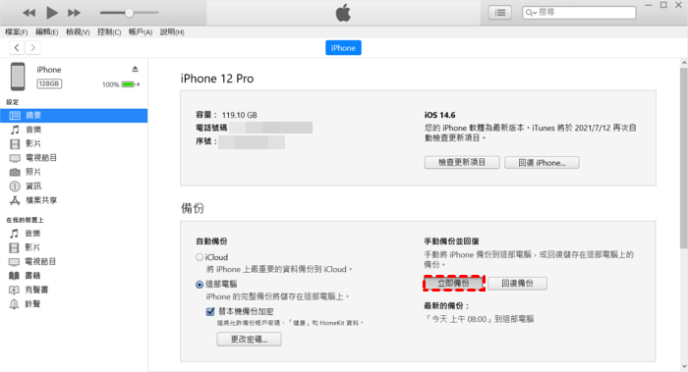Open the list view icon beside search
The width and height of the screenshot is (688, 372).
tap(499, 12)
